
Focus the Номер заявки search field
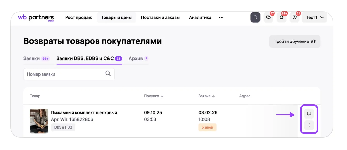[x=65, y=74]
